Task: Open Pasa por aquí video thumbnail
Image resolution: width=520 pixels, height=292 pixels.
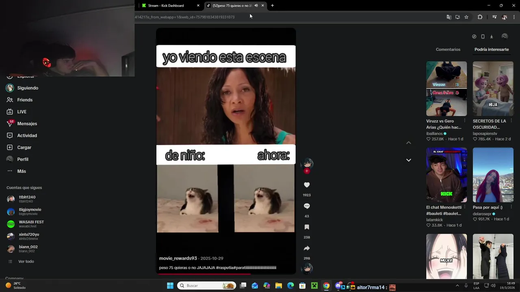Action: (493, 175)
